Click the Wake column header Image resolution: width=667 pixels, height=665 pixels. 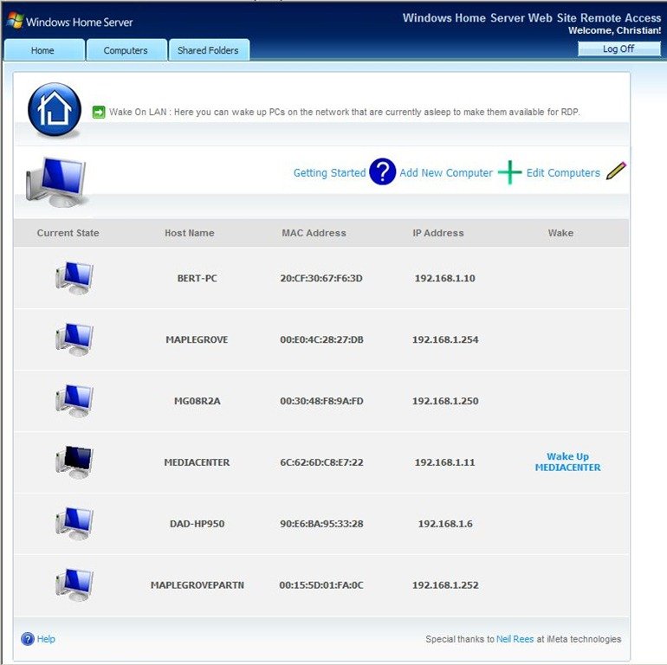[560, 233]
